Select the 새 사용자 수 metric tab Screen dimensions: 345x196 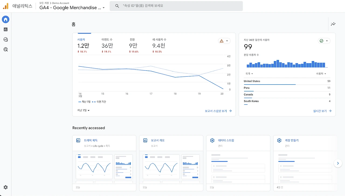click(159, 45)
